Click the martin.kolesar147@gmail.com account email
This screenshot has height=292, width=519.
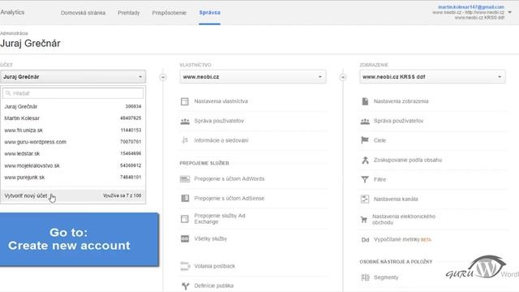click(471, 7)
